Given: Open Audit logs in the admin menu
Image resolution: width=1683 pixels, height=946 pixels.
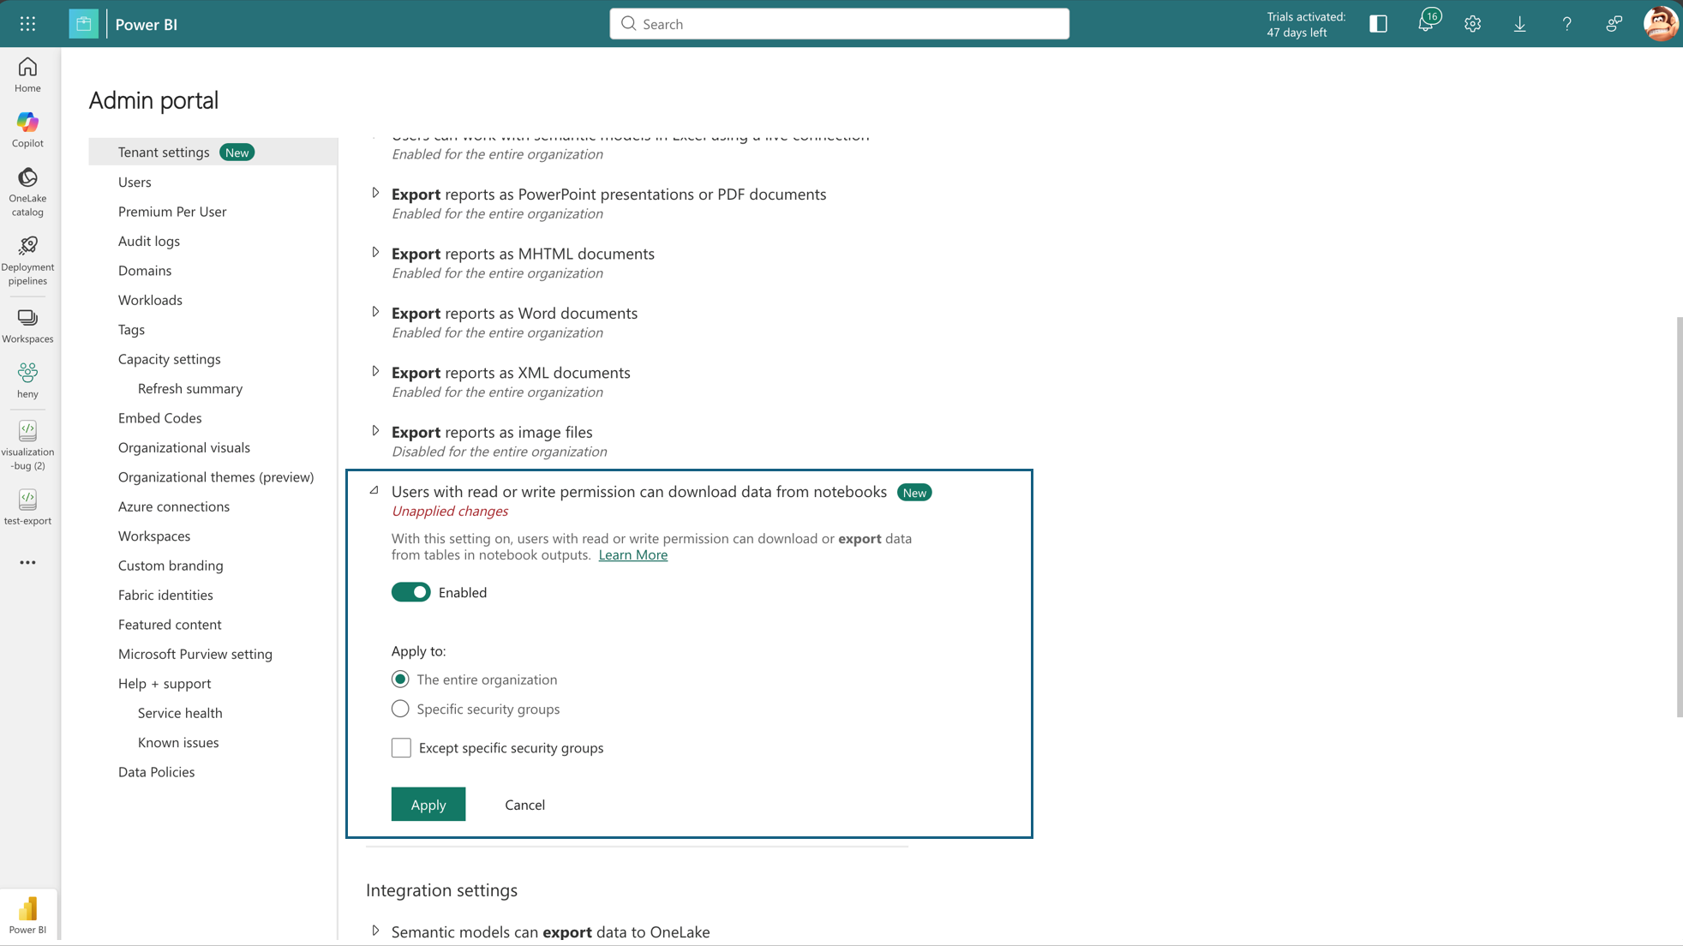Looking at the screenshot, I should click(149, 241).
